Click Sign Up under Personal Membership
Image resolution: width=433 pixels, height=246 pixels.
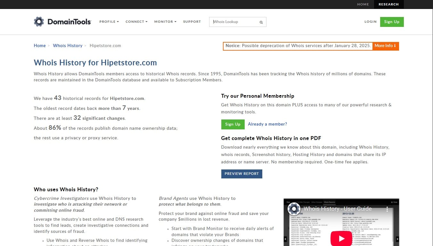233,124
